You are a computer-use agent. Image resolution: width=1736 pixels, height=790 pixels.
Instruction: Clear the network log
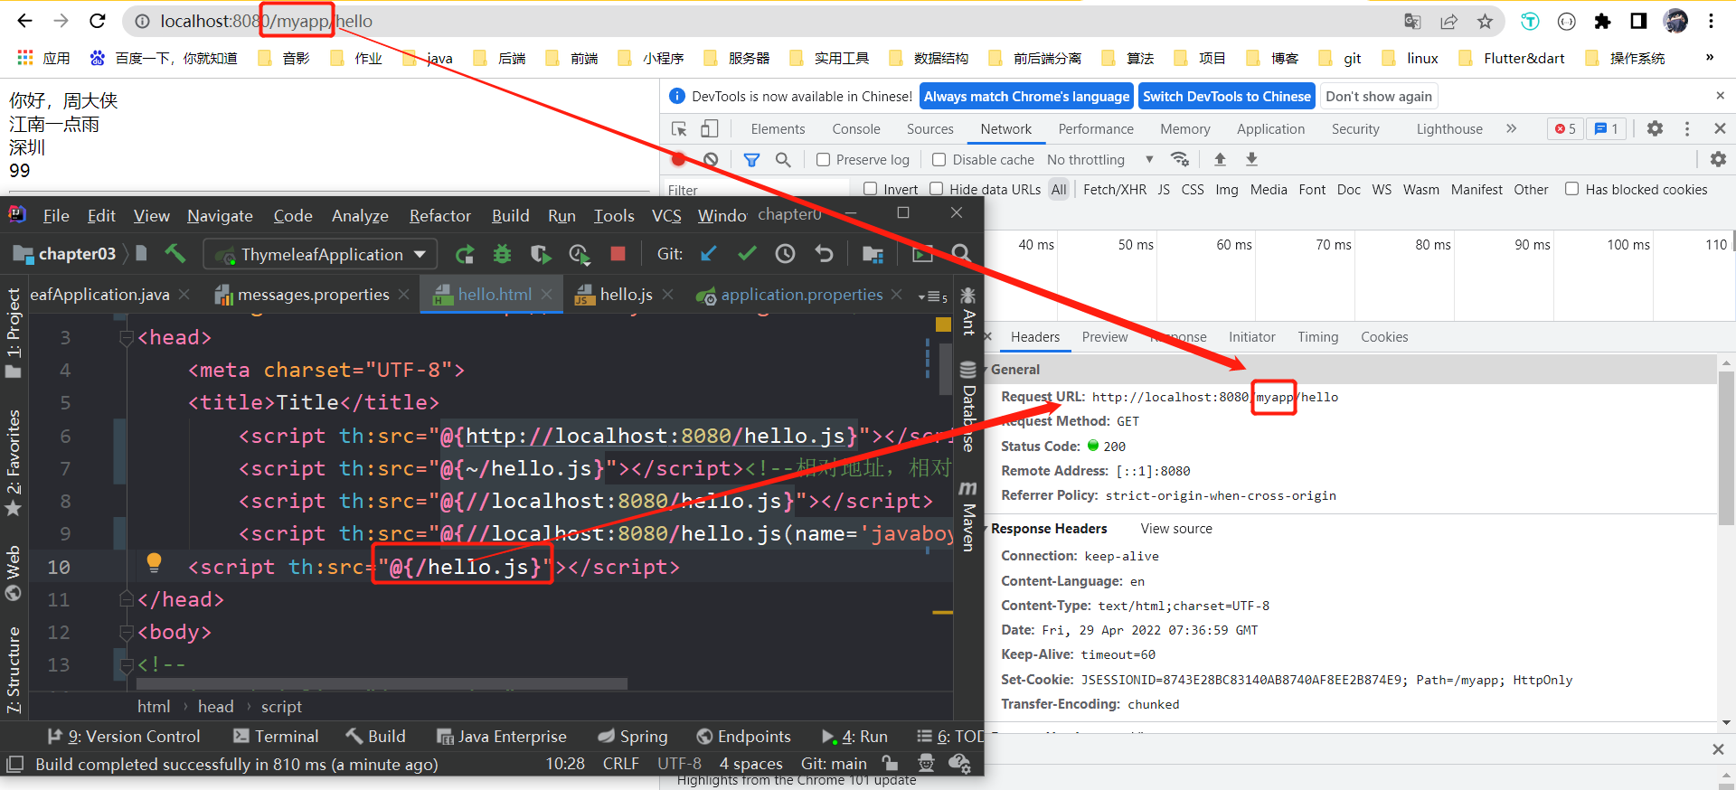pyautogui.click(x=711, y=160)
